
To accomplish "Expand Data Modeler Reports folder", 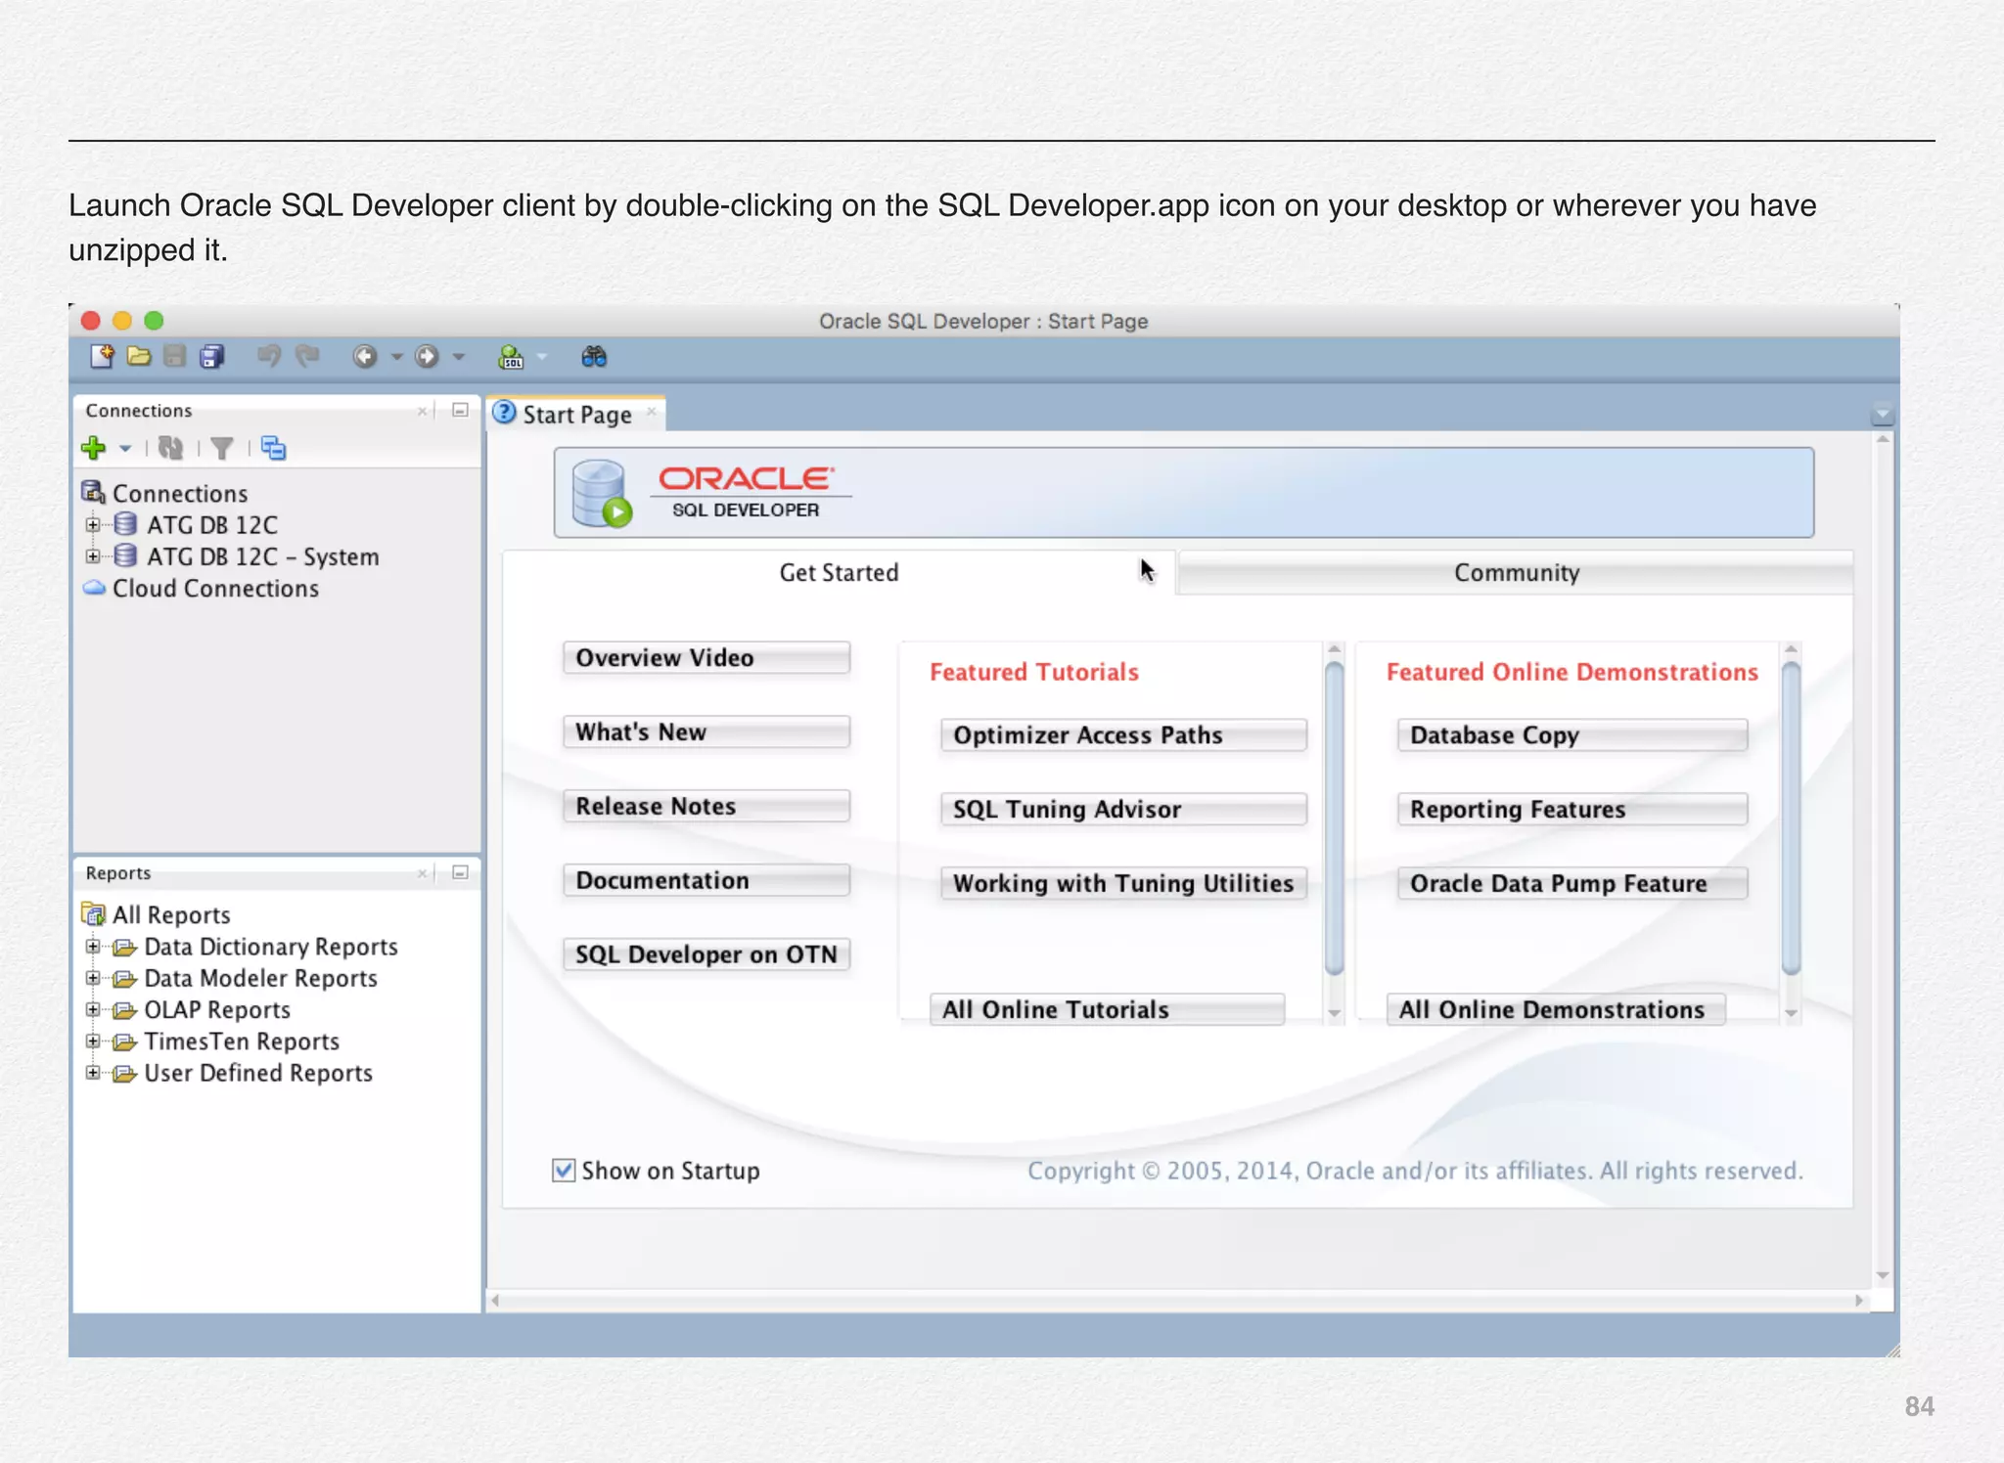I will [93, 978].
